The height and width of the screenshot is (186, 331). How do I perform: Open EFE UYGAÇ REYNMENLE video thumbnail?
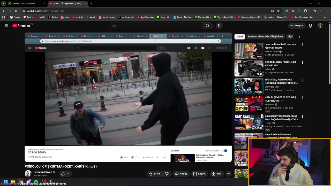[x=249, y=86]
